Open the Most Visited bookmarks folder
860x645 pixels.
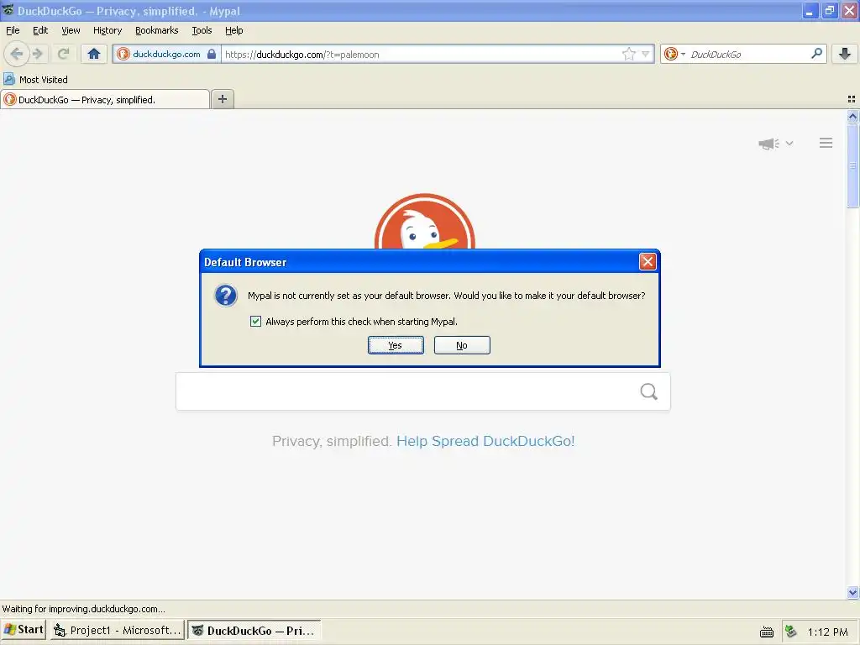tap(35, 80)
